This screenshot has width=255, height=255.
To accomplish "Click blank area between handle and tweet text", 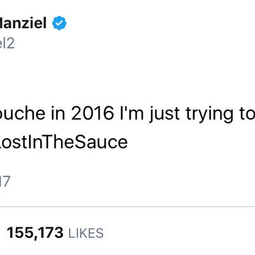I will [127, 78].
